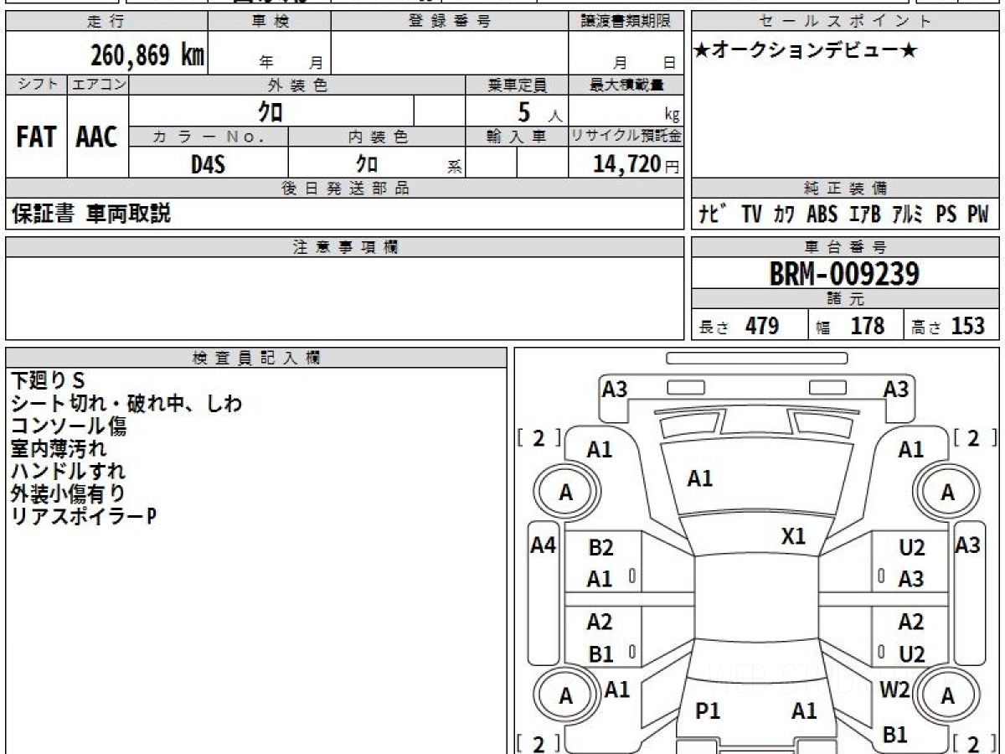
Task: Click the シフト column header
Action: pyautogui.click(x=36, y=85)
